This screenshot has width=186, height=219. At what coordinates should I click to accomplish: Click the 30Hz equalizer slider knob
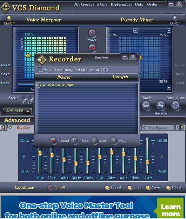[x=40, y=153]
